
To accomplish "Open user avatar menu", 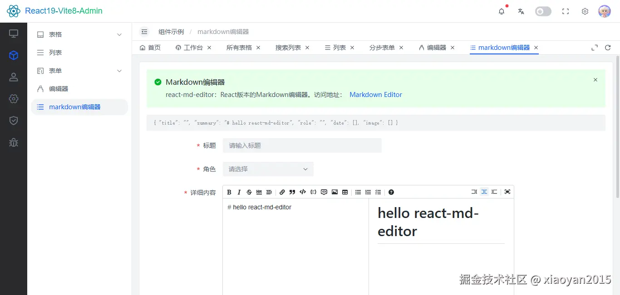I will 605,11.
